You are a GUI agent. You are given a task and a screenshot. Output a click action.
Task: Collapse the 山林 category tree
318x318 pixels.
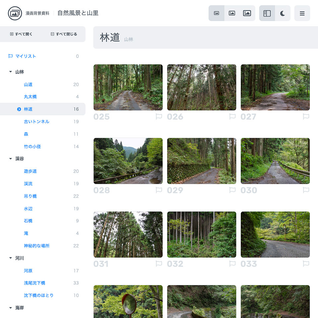coord(10,72)
